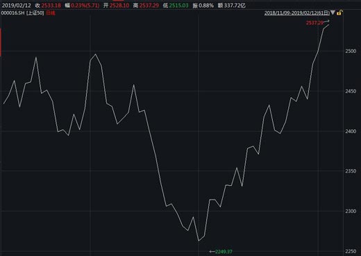Click the amplitude 0.88% value
The width and height of the screenshot is (361, 256).
(x=206, y=6)
